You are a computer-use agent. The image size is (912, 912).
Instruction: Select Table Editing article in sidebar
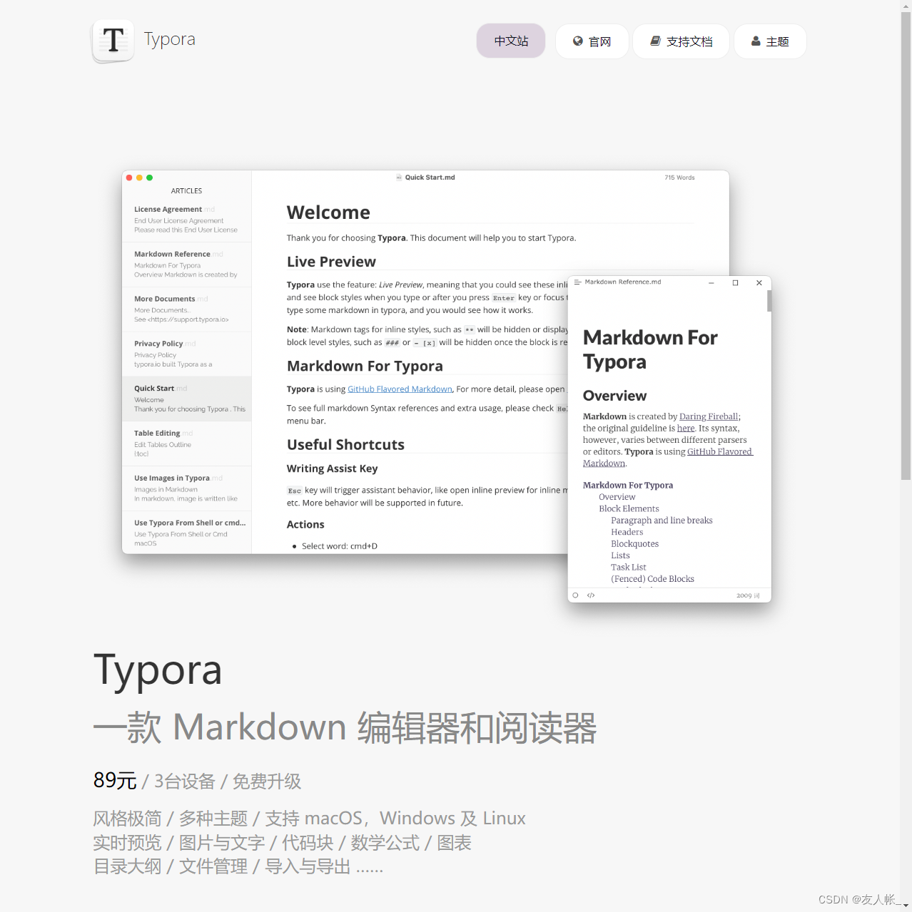point(187,444)
